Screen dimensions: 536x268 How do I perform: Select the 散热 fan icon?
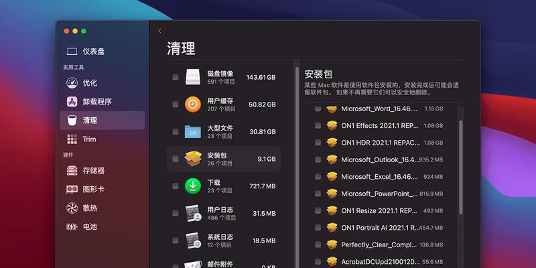click(x=72, y=208)
